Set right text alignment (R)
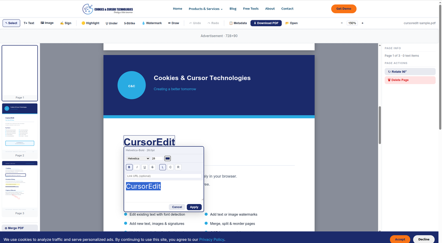 click(x=178, y=167)
